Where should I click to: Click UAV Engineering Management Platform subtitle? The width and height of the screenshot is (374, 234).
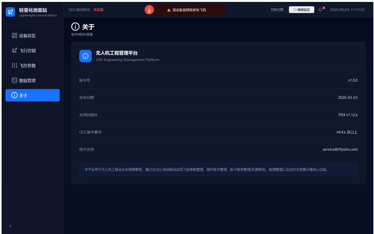click(128, 60)
